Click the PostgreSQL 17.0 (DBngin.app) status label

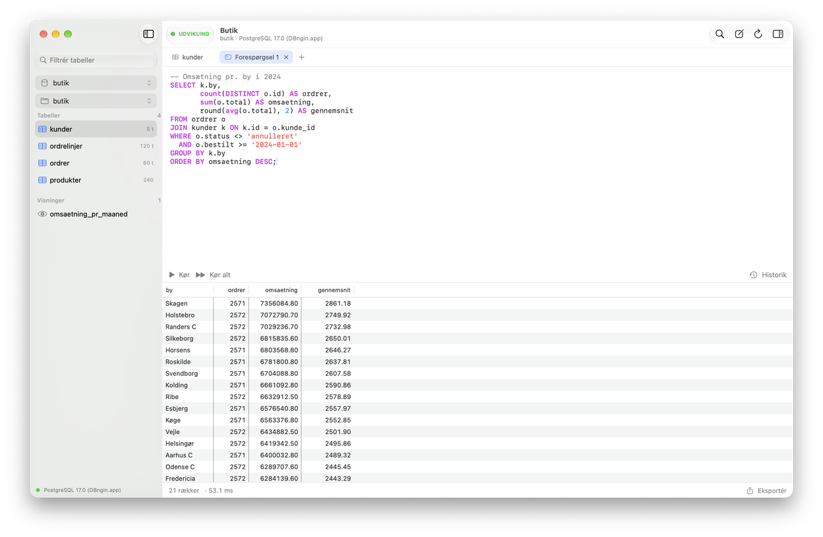82,490
